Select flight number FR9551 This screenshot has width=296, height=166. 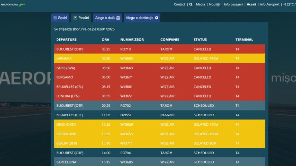click(x=126, y=115)
